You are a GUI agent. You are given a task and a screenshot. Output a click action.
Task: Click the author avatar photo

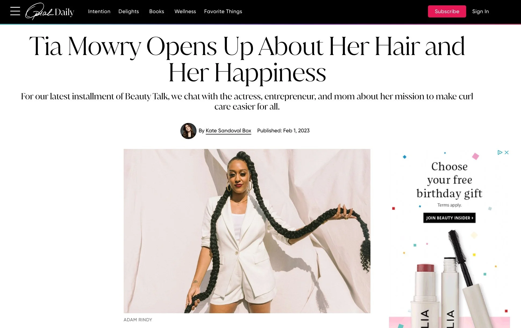pos(188,131)
